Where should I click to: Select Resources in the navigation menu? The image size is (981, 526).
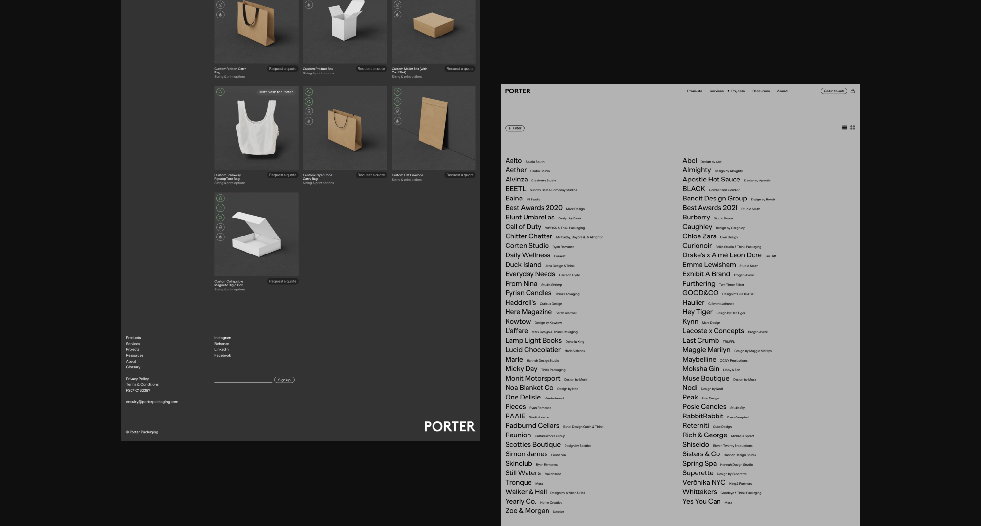[x=760, y=91]
